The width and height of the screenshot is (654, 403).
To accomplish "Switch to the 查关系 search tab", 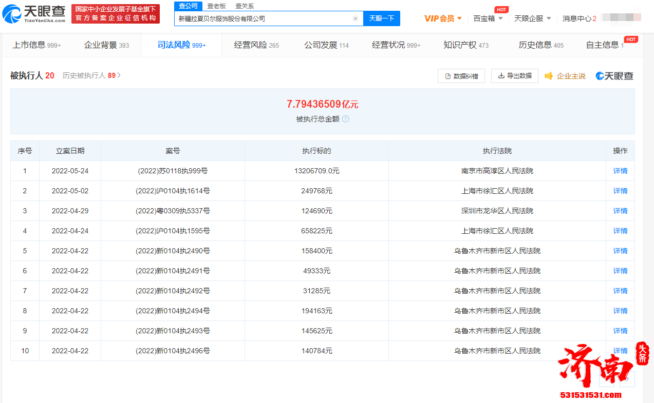I will 245,6.
